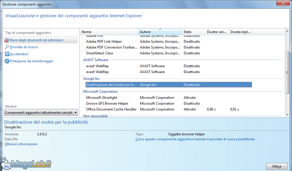Image resolution: width=292 pixels, height=171 pixels.
Task: Click the Durata cari... column header
Action: tap(217, 32)
